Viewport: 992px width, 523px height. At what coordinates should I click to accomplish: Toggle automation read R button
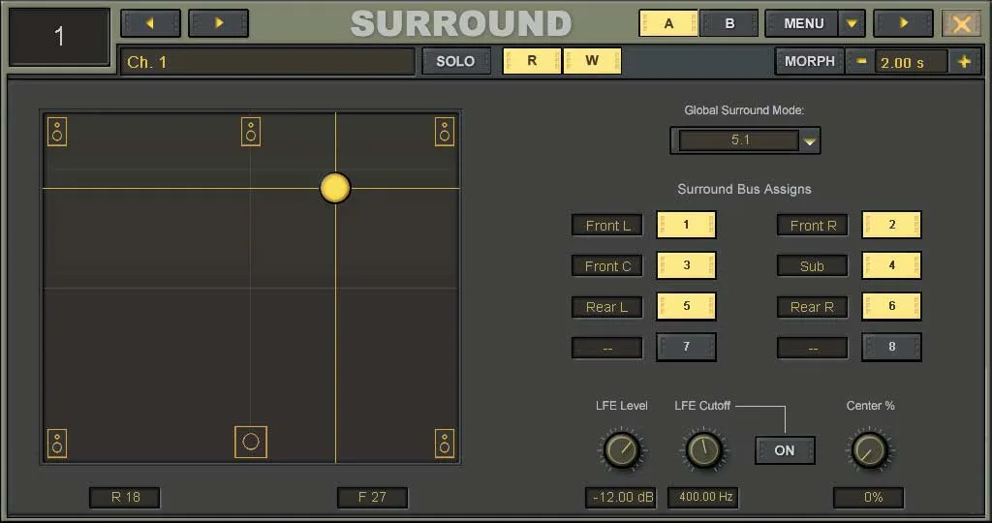click(x=532, y=61)
